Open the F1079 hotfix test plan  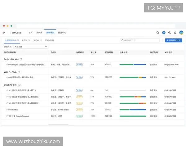pos(12,110)
